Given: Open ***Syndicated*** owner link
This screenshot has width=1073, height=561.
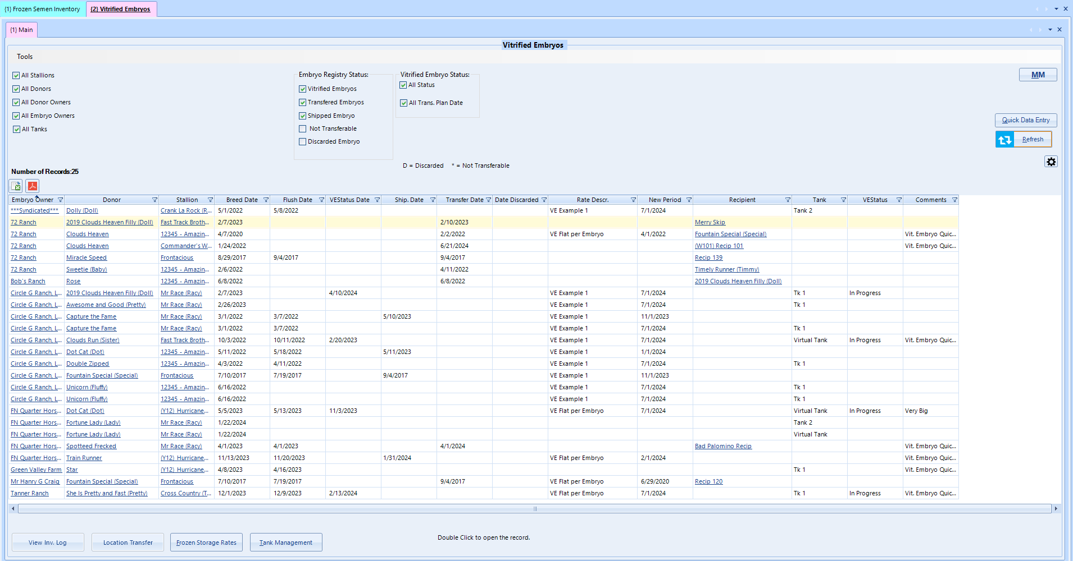Looking at the screenshot, I should point(34,210).
